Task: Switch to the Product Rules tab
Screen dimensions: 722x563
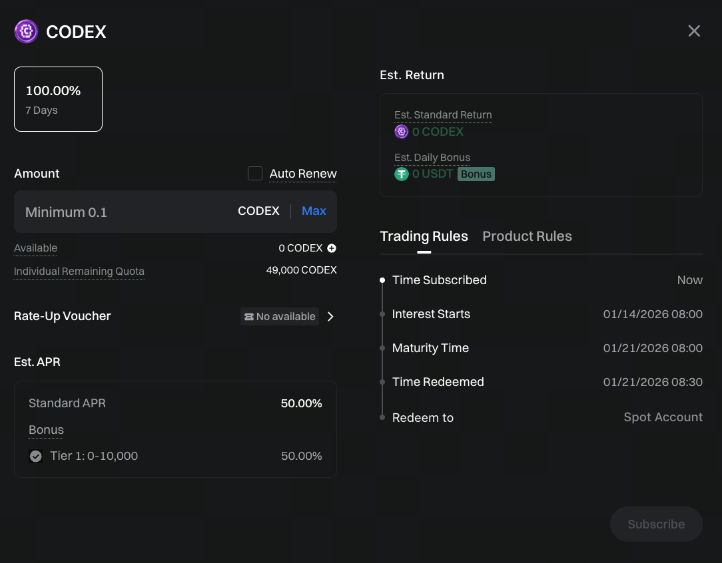Action: (527, 236)
